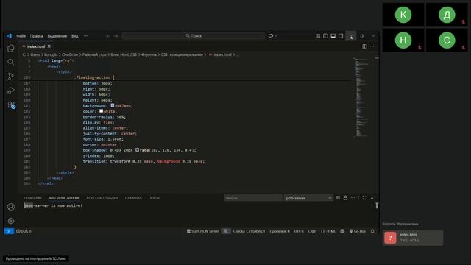471x265 pixels.
Task: Select the index.html editor tab
Action: [36, 46]
